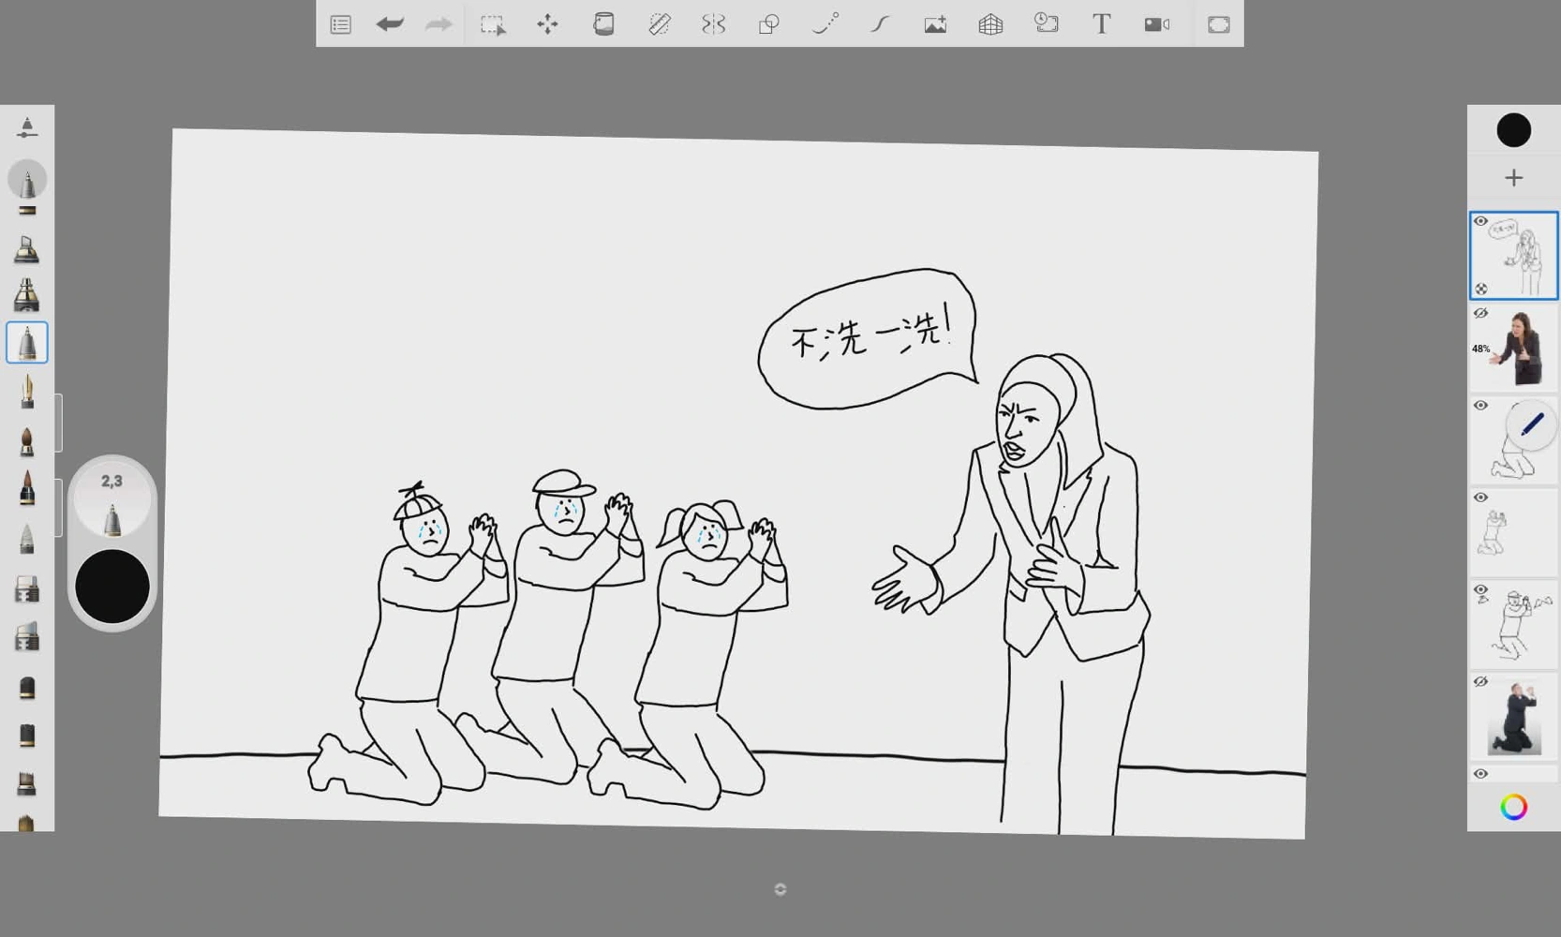Expand the hidden UI chevron at bottom
This screenshot has width=1561, height=937.
[x=780, y=889]
